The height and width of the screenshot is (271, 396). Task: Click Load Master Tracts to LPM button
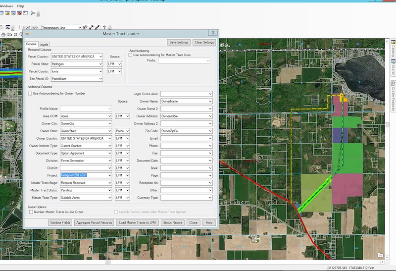[x=138, y=222]
